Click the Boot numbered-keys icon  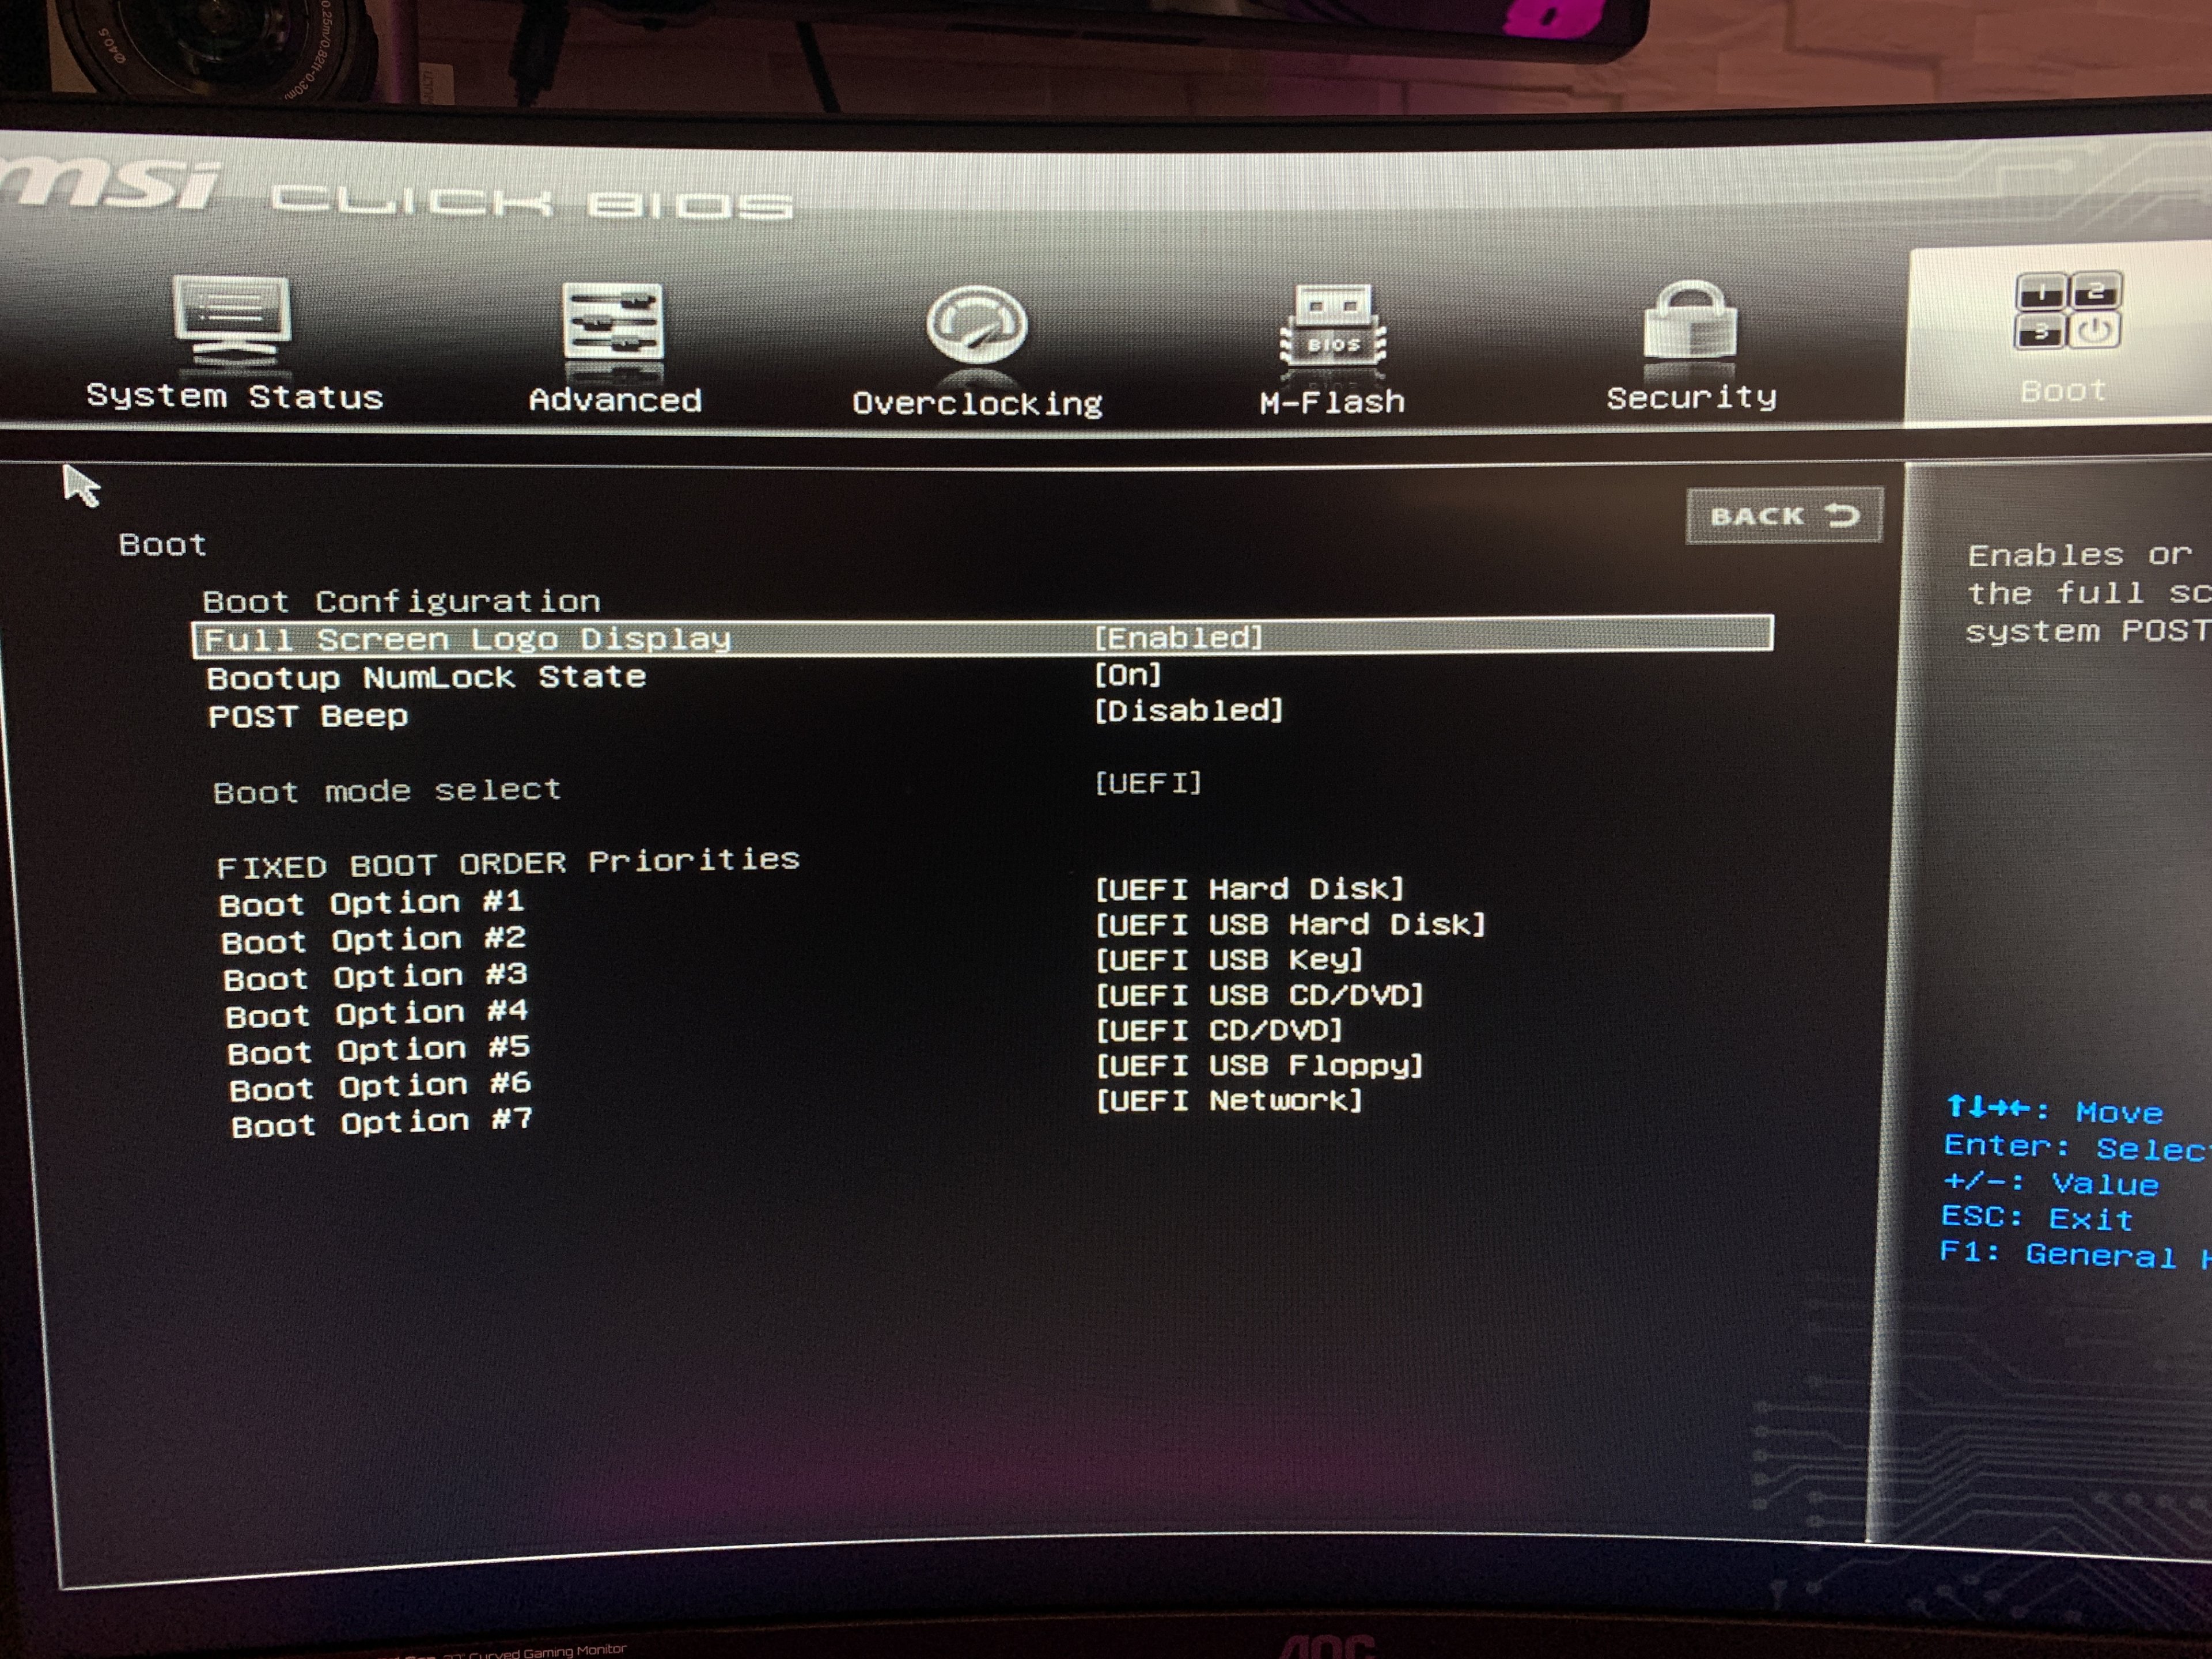click(2066, 310)
